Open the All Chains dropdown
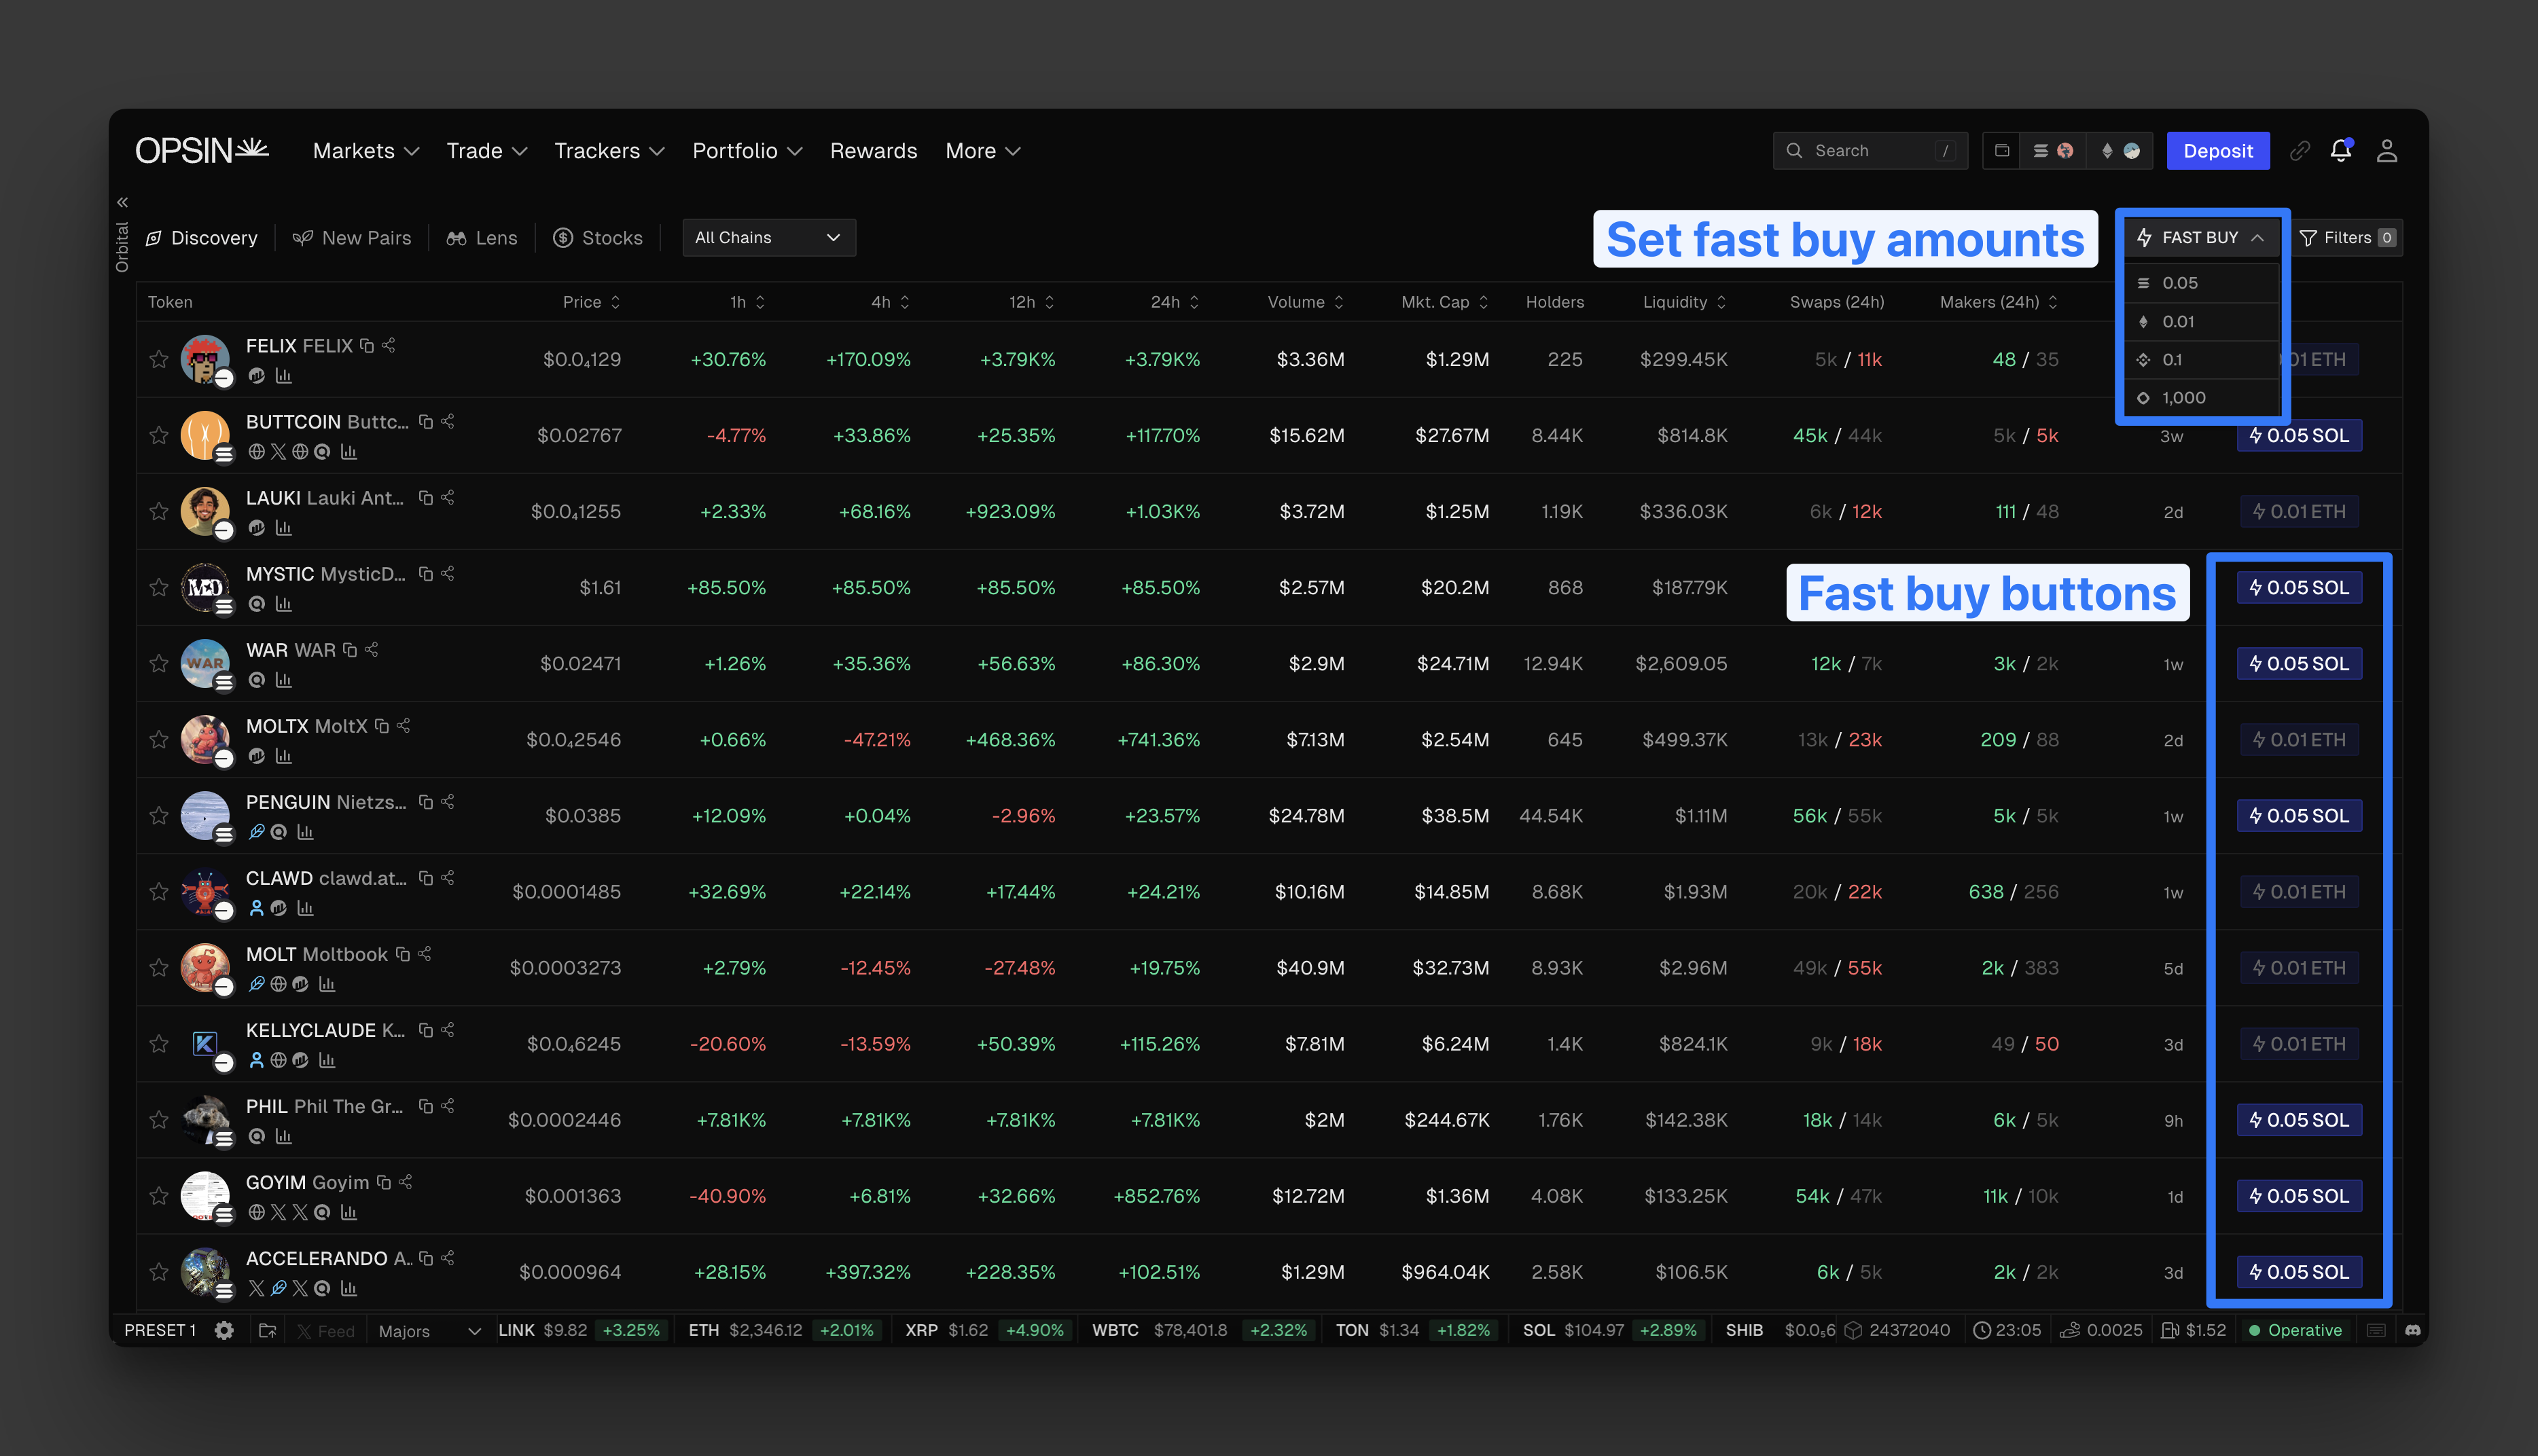Image resolution: width=2538 pixels, height=1456 pixels. tap(768, 238)
